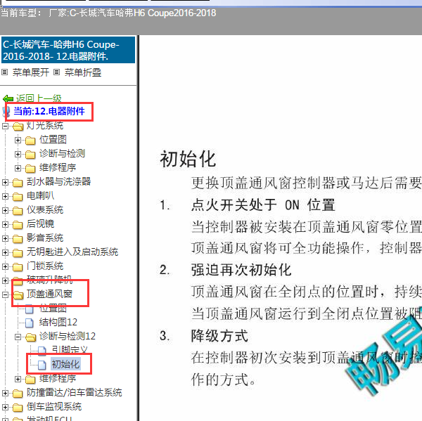Viewport: 422px width, 421px height.
Task: Select 倒车监视系统 tree item
Action: tap(54, 406)
